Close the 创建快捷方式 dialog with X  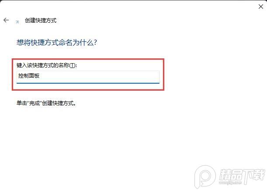point(261,7)
